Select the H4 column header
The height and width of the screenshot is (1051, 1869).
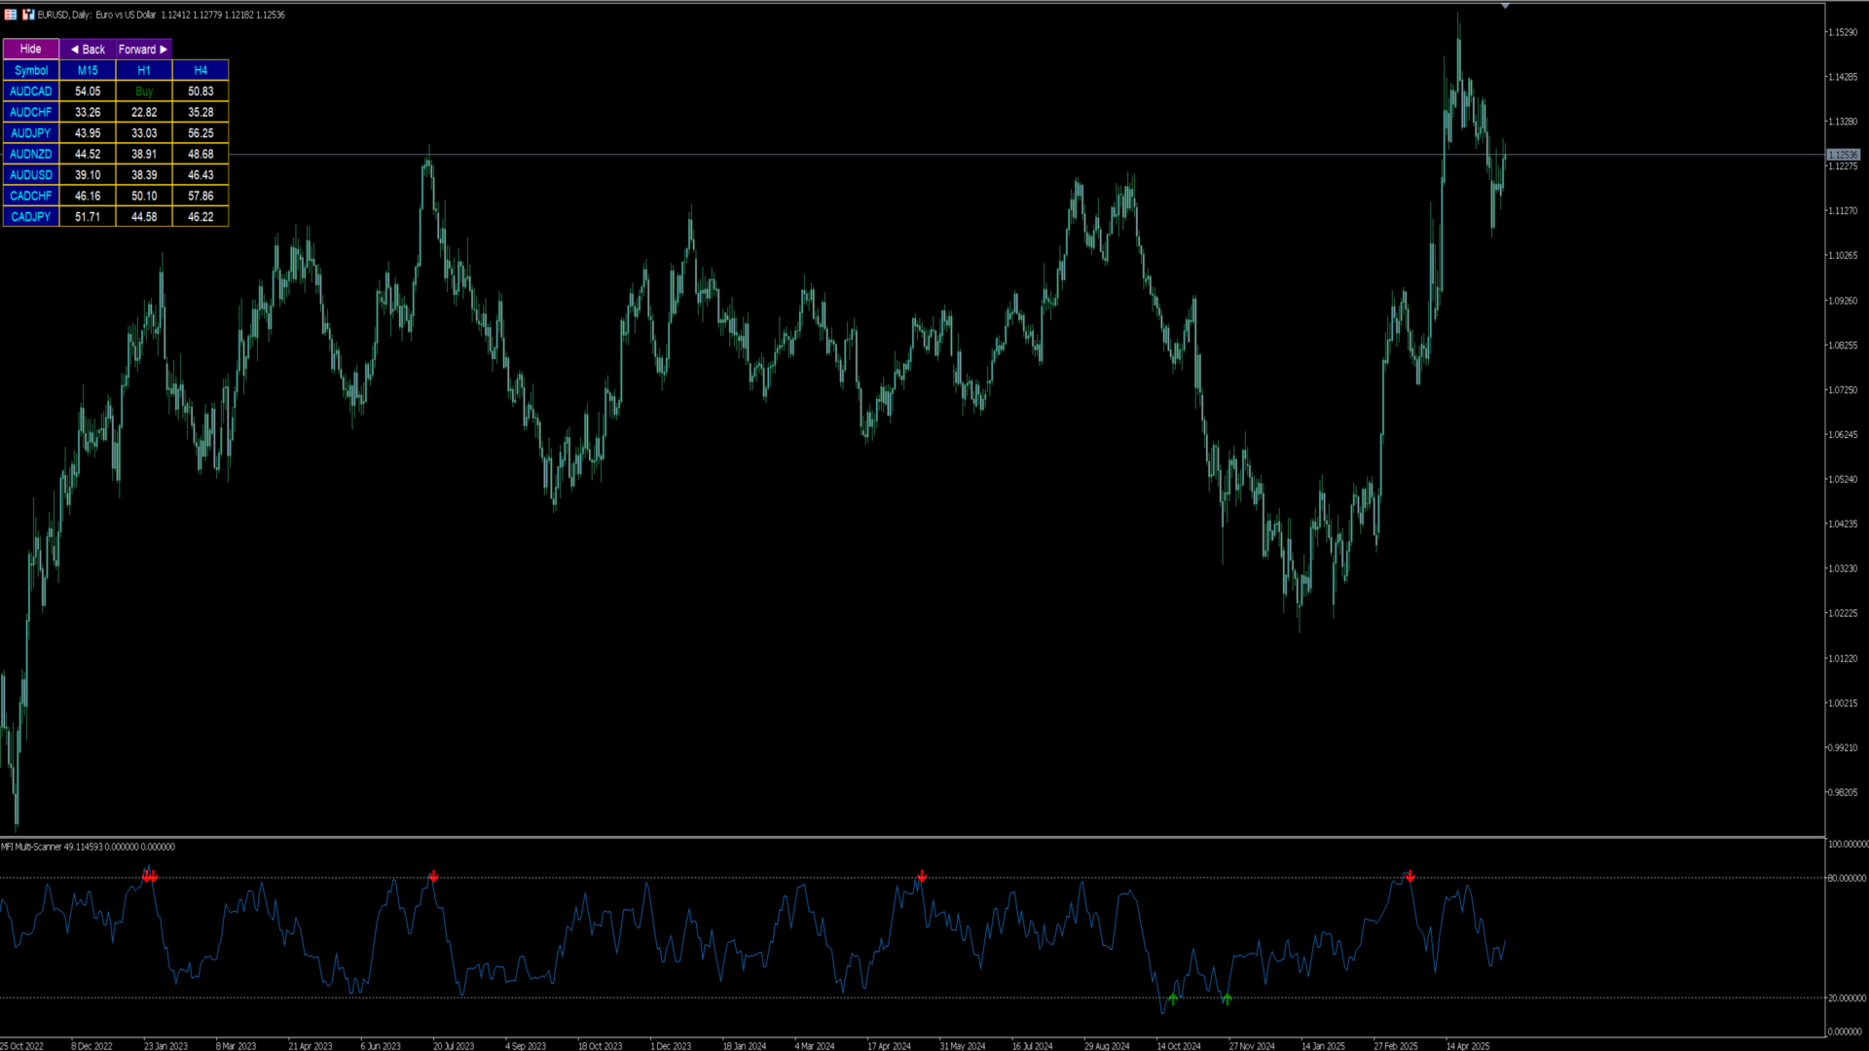point(201,70)
